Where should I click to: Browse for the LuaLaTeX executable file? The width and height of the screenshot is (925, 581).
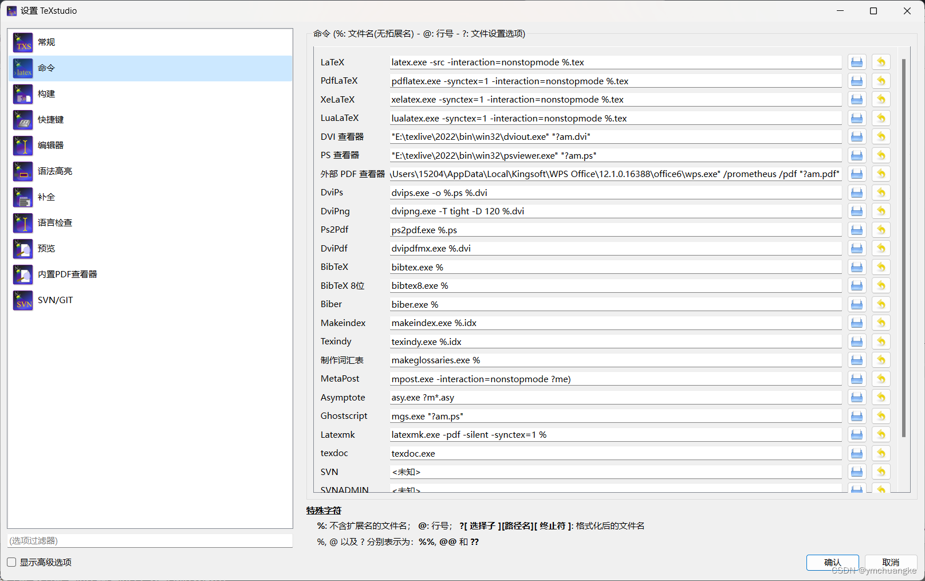pyautogui.click(x=857, y=118)
